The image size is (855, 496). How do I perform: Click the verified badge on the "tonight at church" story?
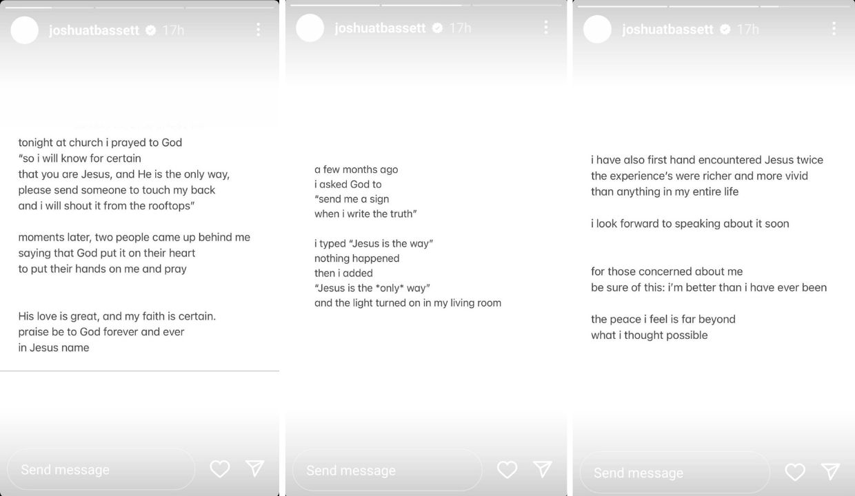coord(151,30)
